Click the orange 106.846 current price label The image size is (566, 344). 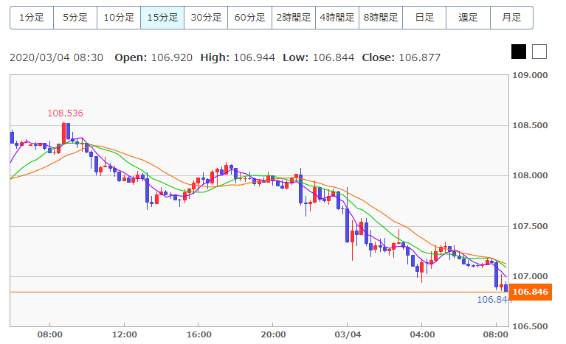click(531, 292)
